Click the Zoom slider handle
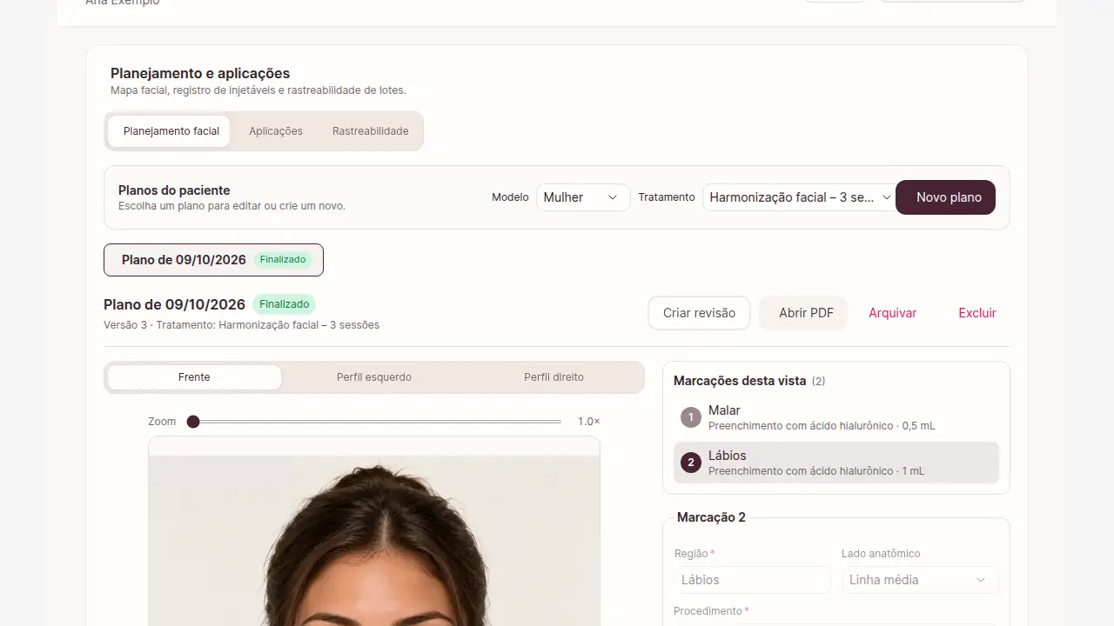1114x626 pixels. pos(193,422)
